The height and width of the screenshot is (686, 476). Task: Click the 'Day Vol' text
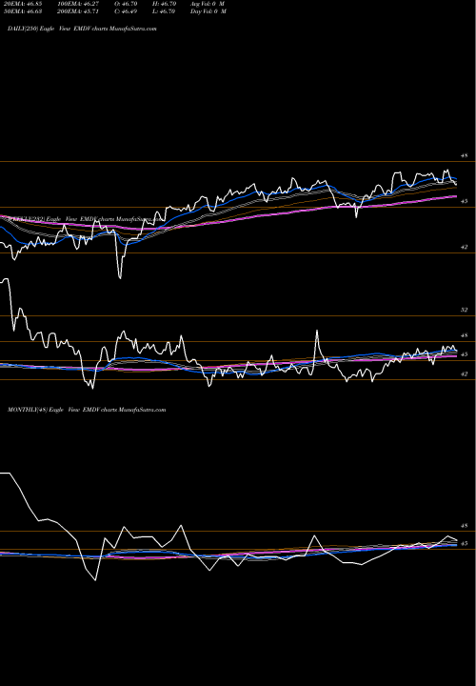tap(208, 11)
